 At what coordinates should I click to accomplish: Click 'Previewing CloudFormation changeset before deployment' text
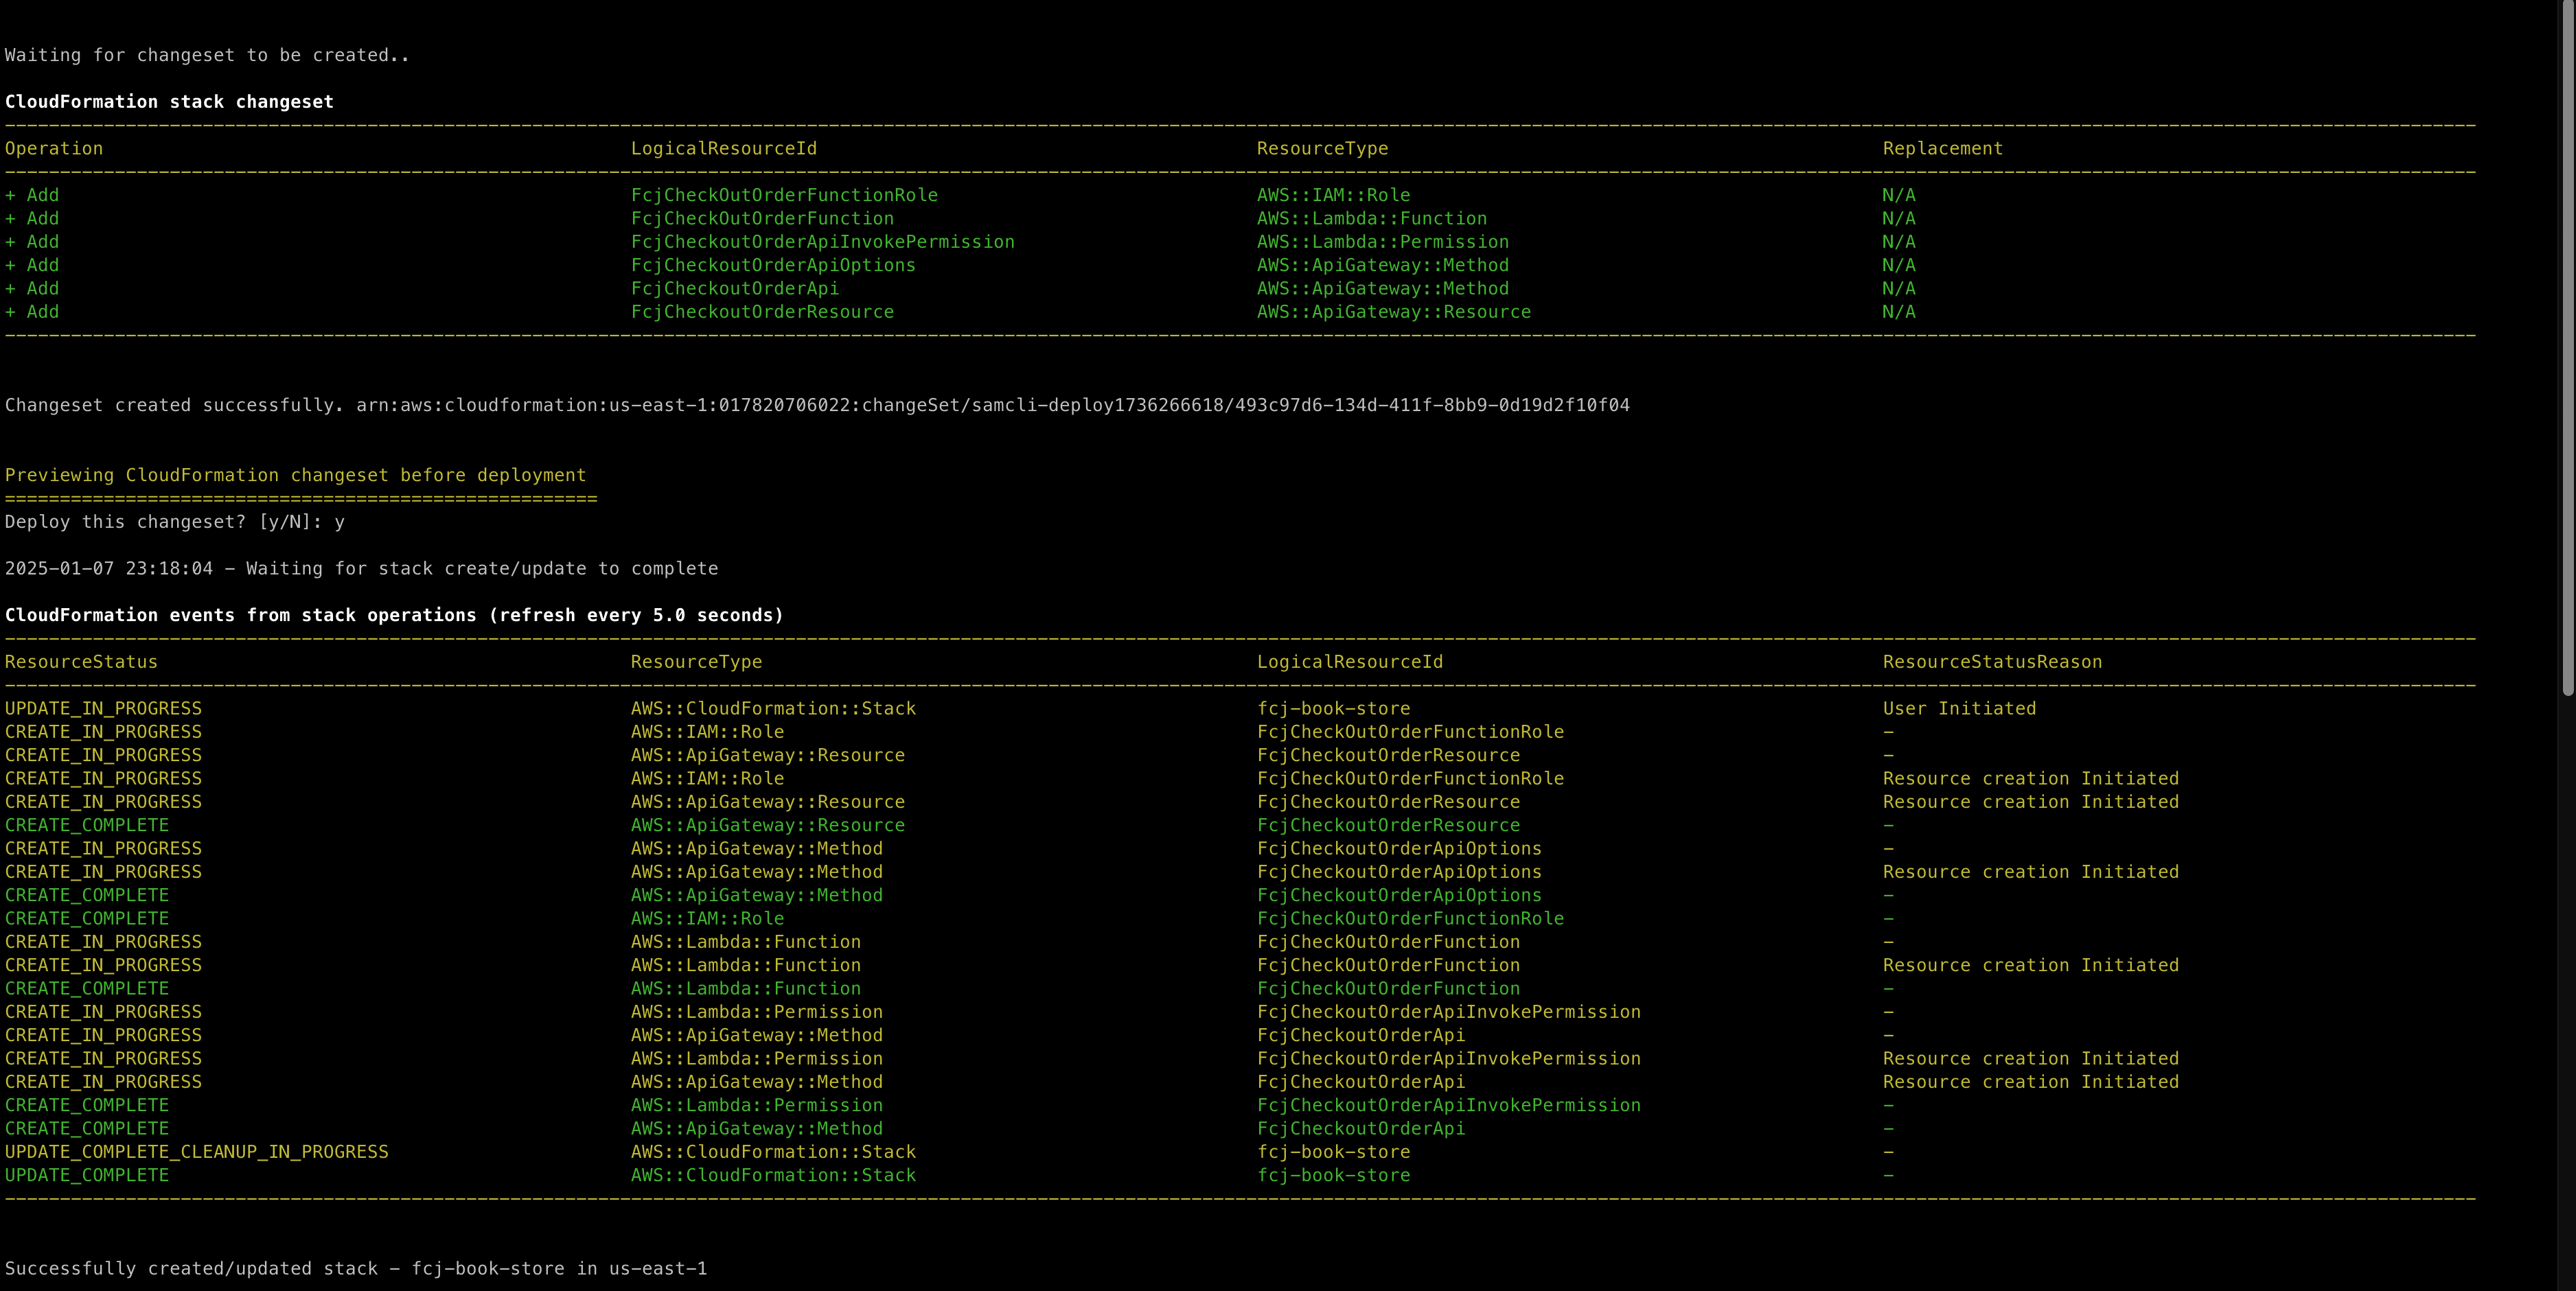coord(295,475)
